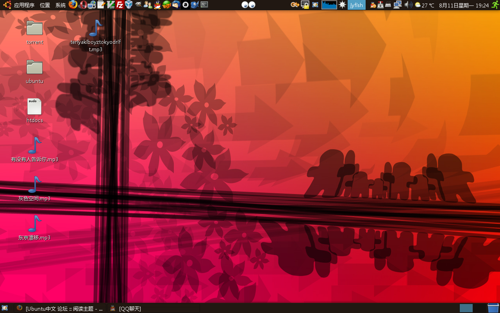Launch the blue fish application icon

[x=195, y=5]
